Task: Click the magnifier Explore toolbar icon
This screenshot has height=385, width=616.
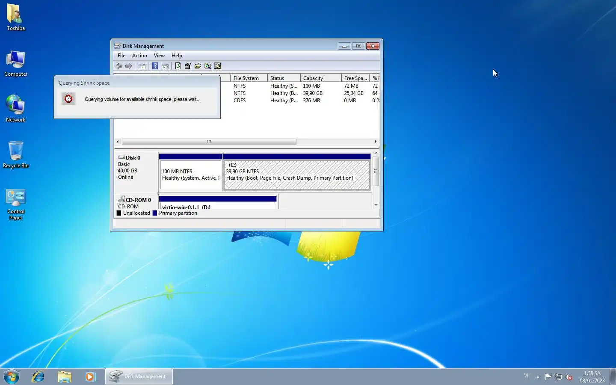Action: coord(207,66)
